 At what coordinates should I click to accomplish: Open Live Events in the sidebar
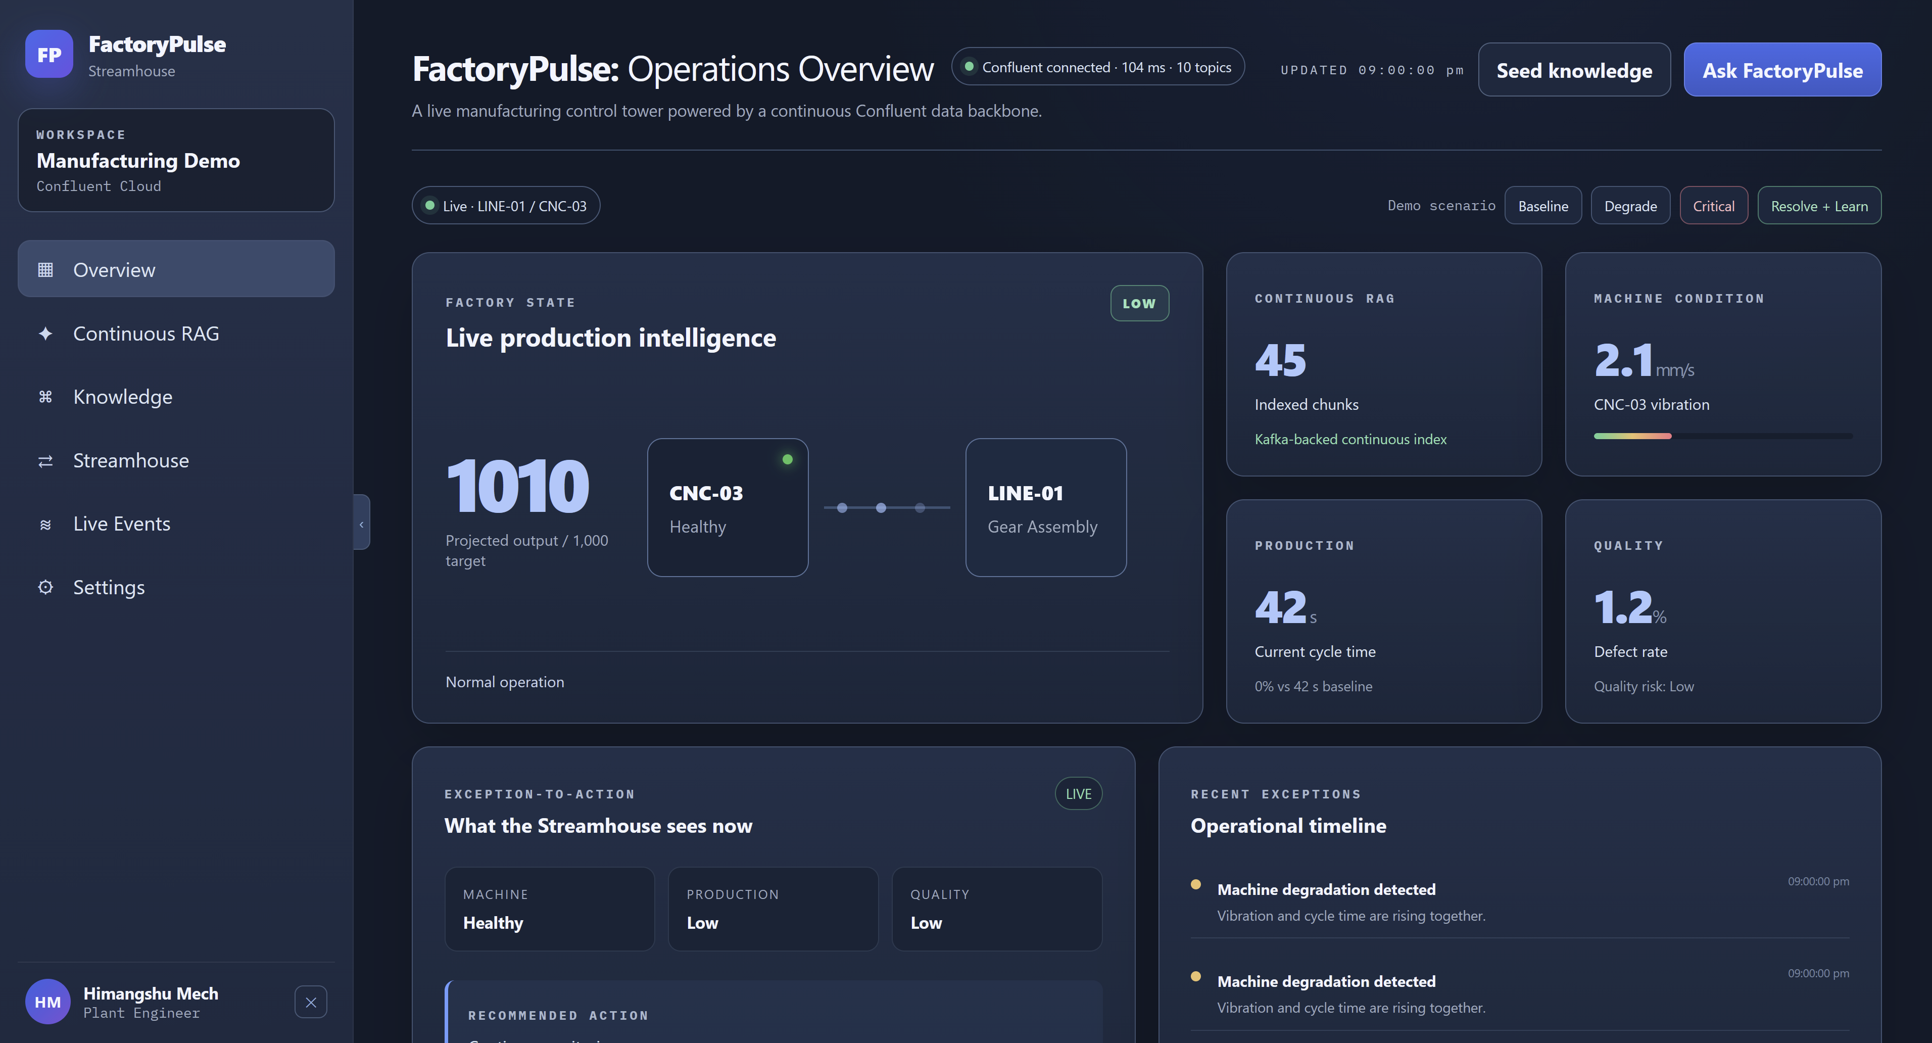click(176, 524)
